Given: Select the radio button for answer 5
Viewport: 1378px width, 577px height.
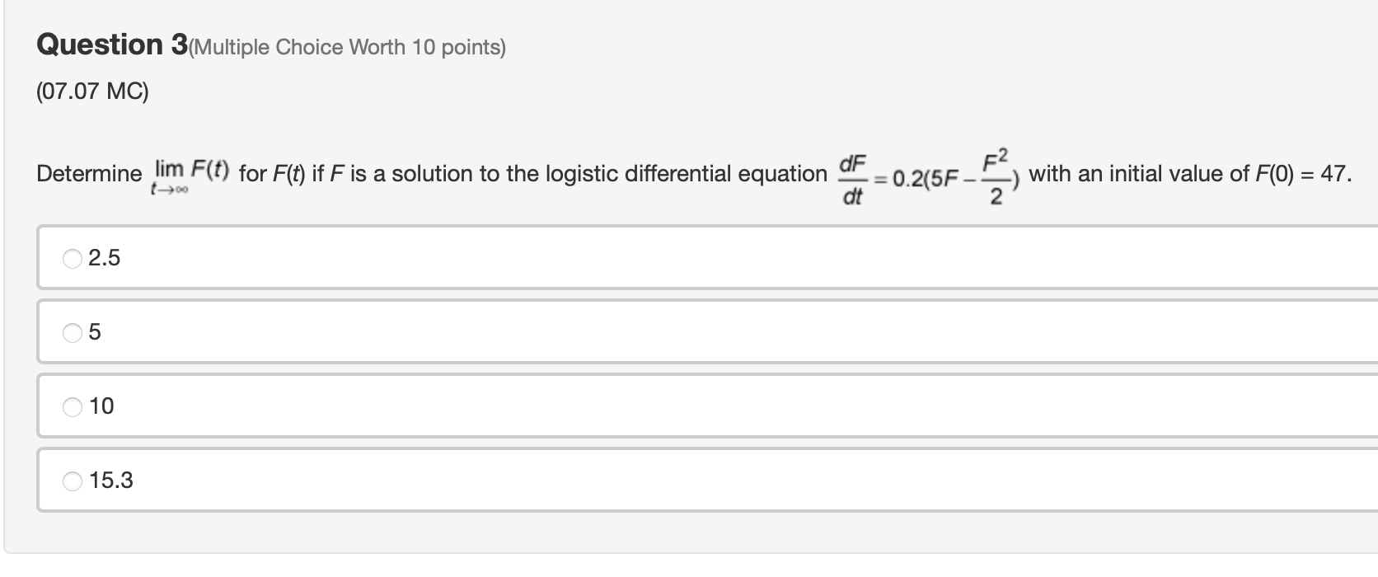Looking at the screenshot, I should tap(71, 332).
